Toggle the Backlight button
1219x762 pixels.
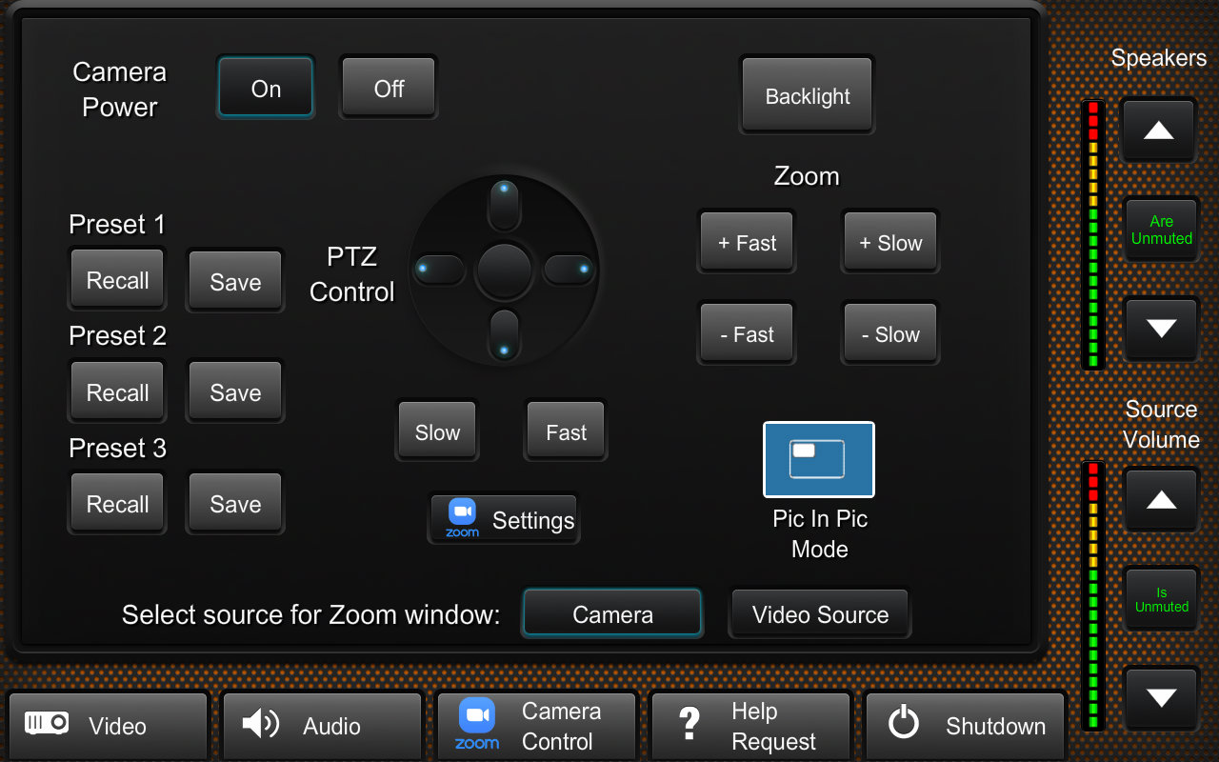point(808,95)
